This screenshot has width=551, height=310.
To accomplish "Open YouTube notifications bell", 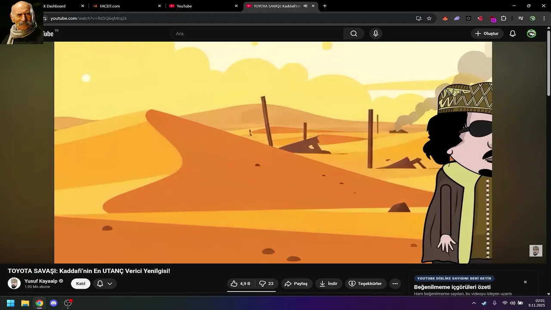I will coord(513,34).
